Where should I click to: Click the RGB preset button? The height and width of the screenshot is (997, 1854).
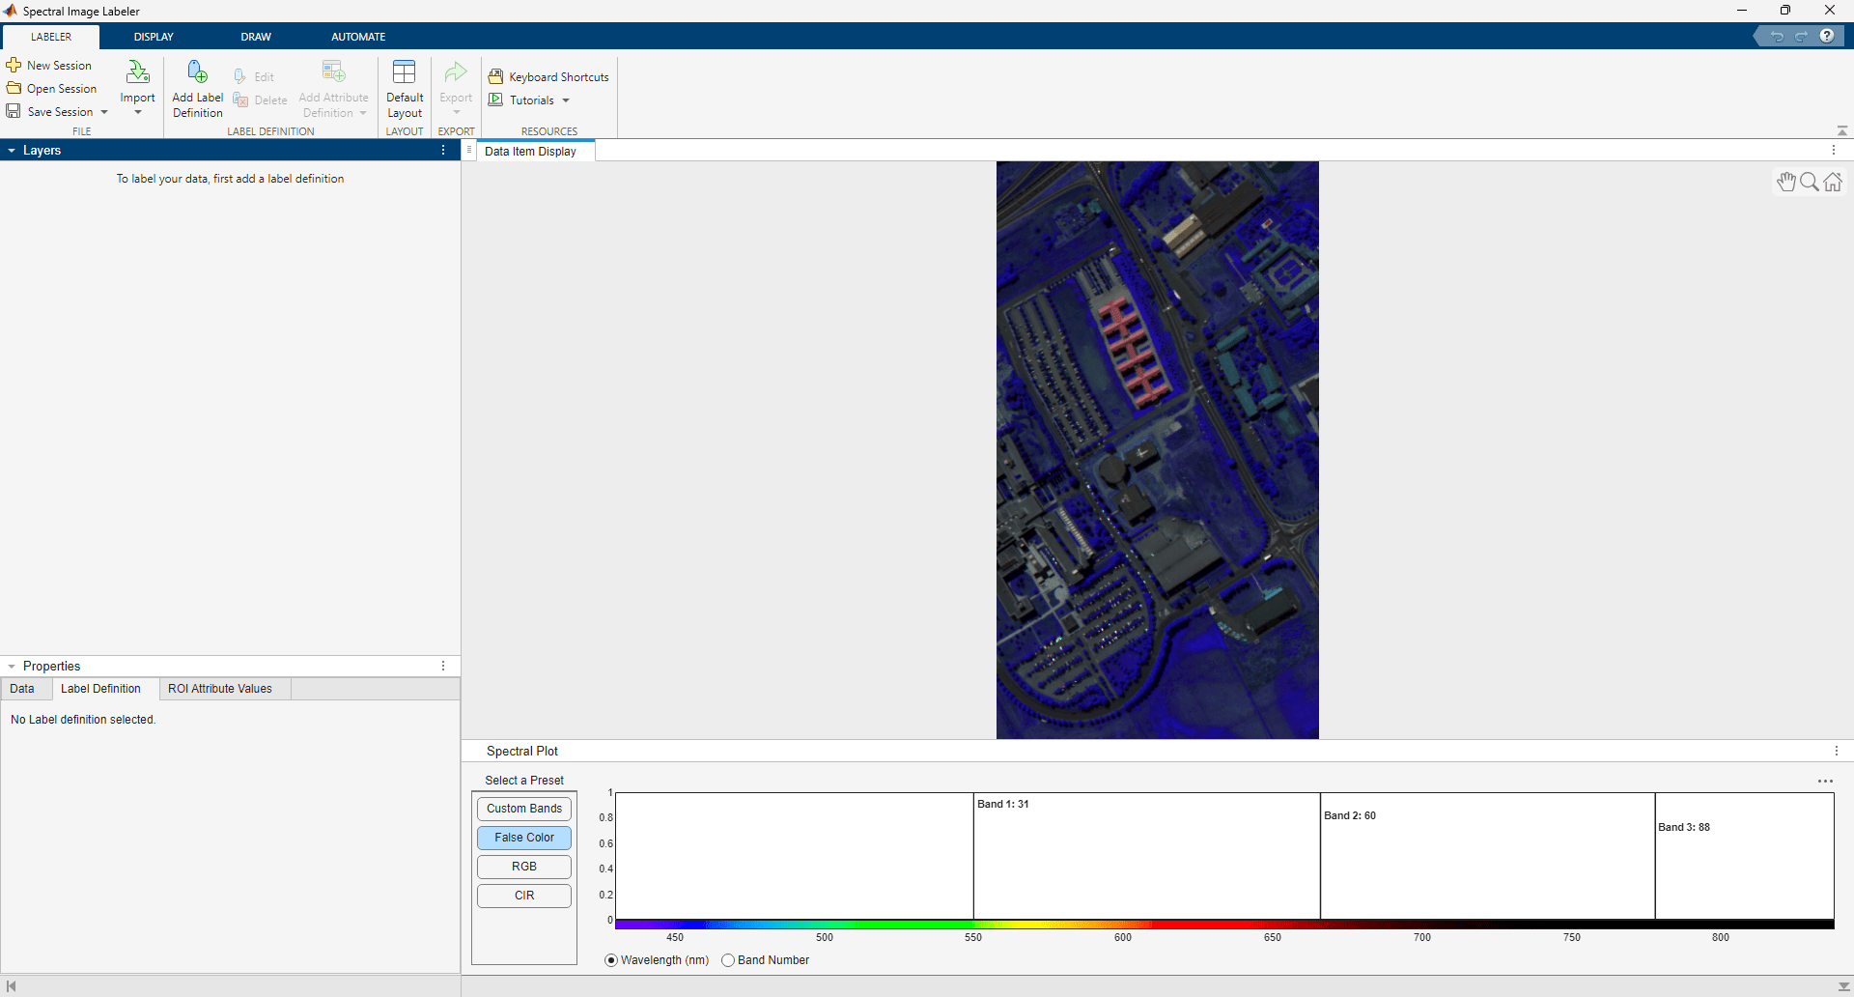(523, 867)
